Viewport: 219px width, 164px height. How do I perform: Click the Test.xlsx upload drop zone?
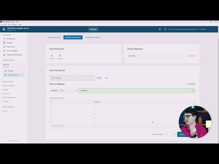pyautogui.click(x=72, y=78)
